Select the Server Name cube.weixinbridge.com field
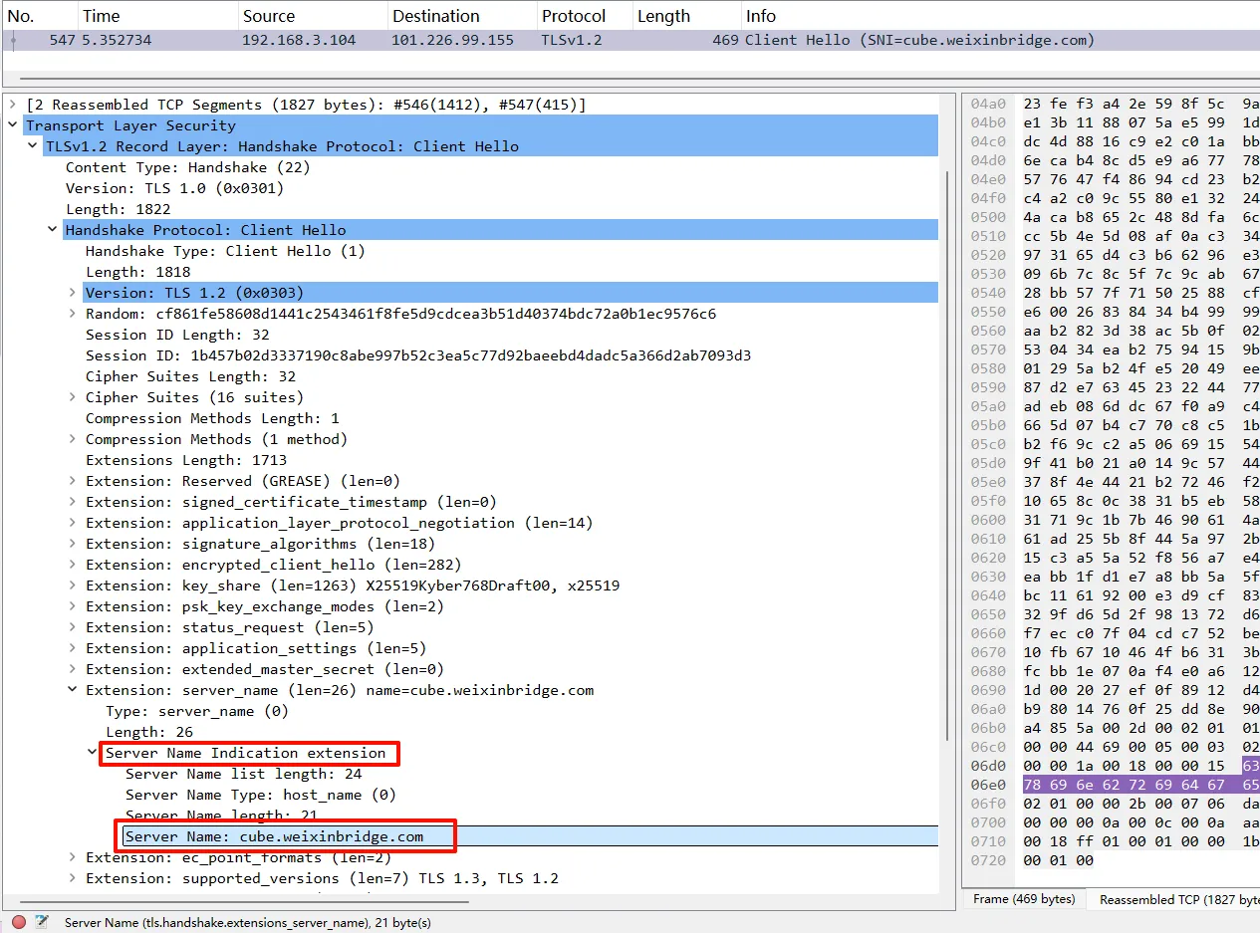 tap(274, 836)
